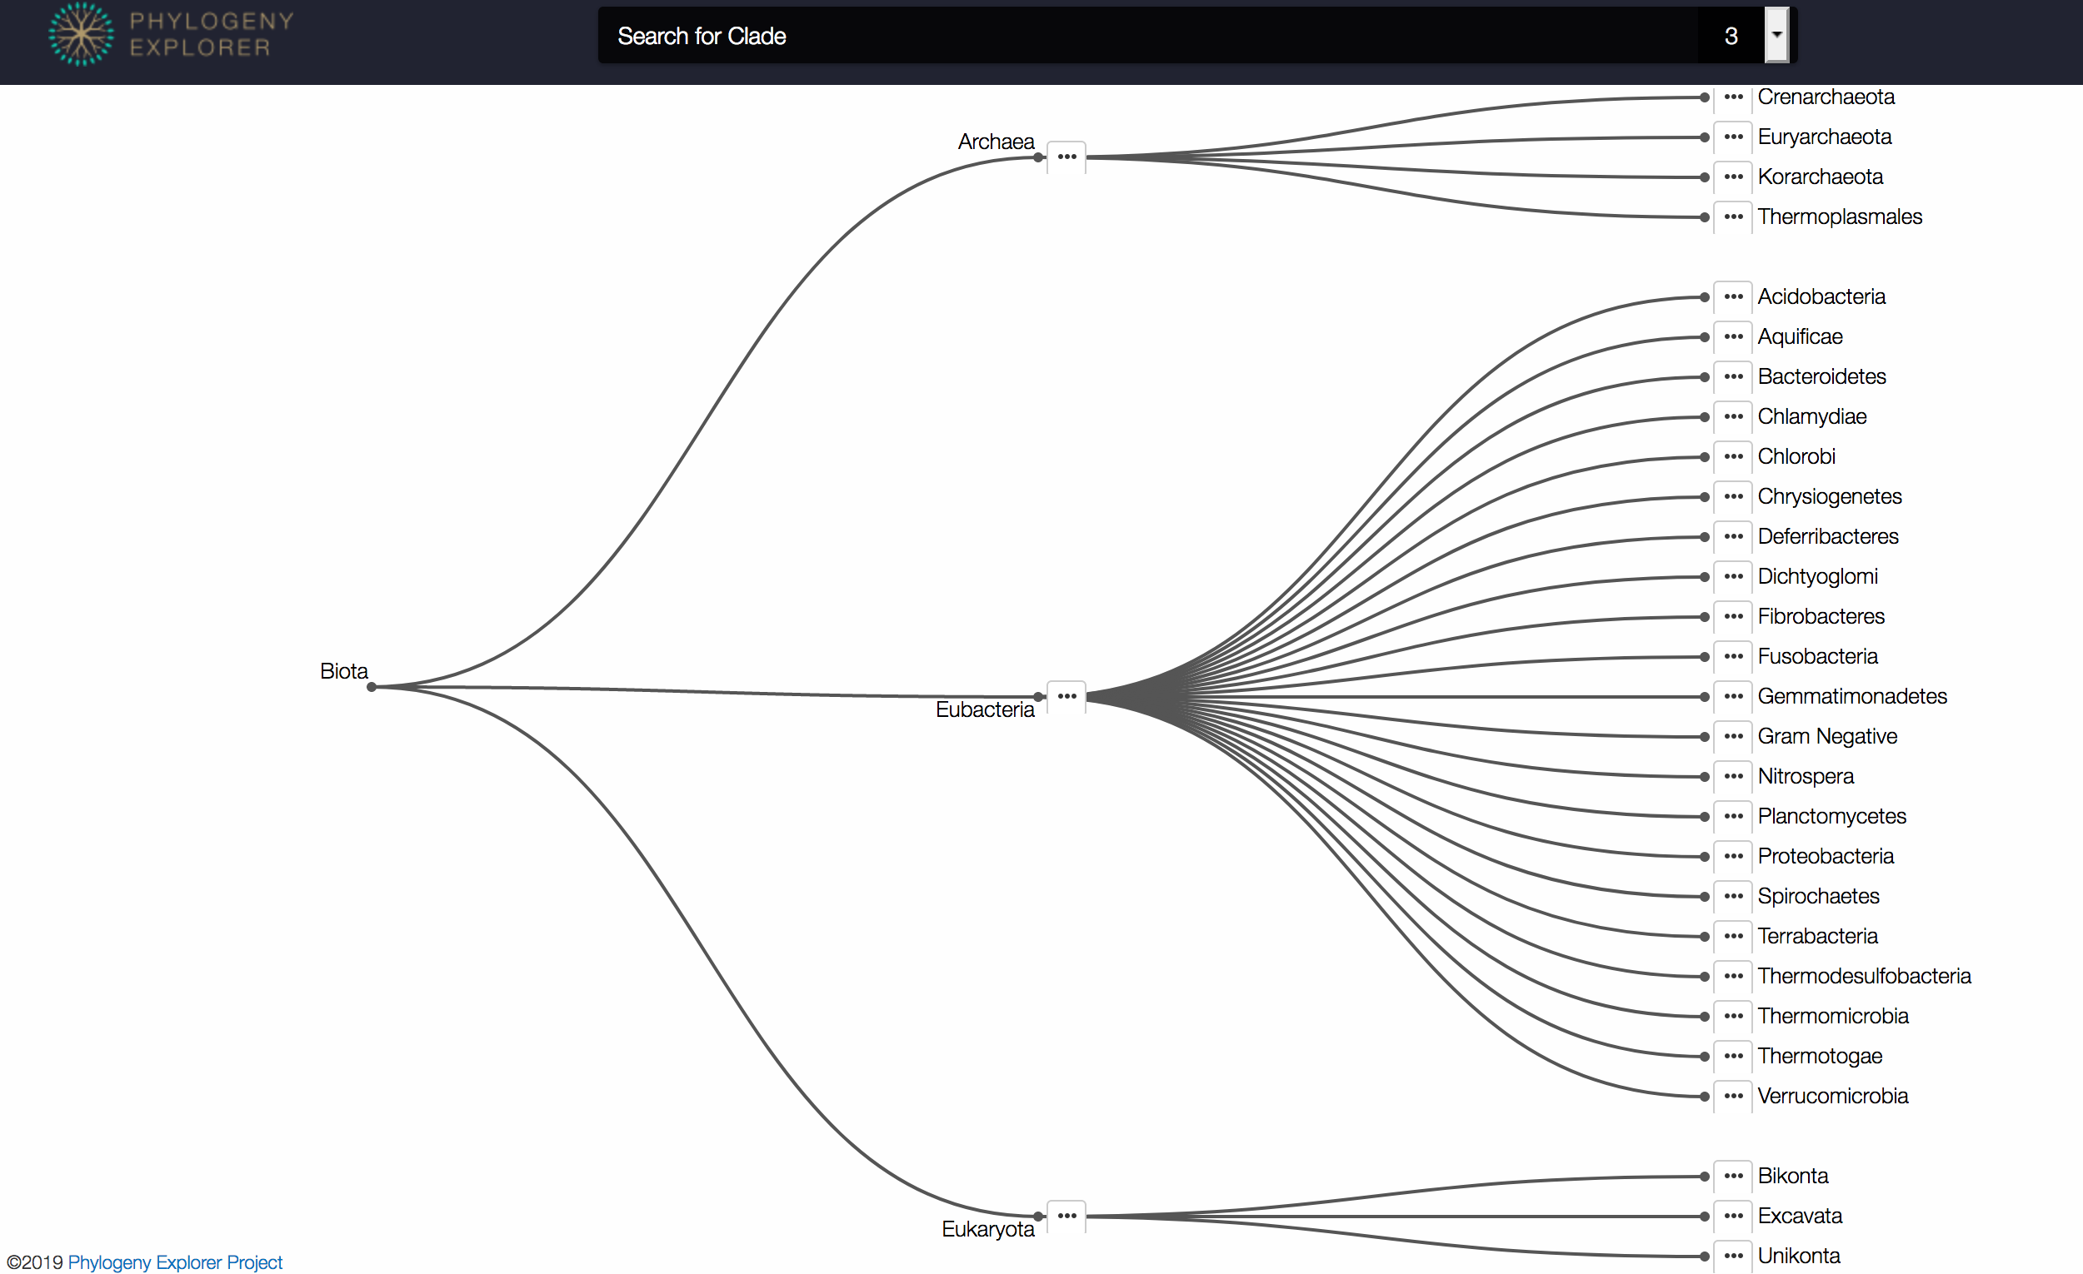This screenshot has height=1274, width=2083.
Task: Select the Biota root node label
Action: pyautogui.click(x=344, y=672)
